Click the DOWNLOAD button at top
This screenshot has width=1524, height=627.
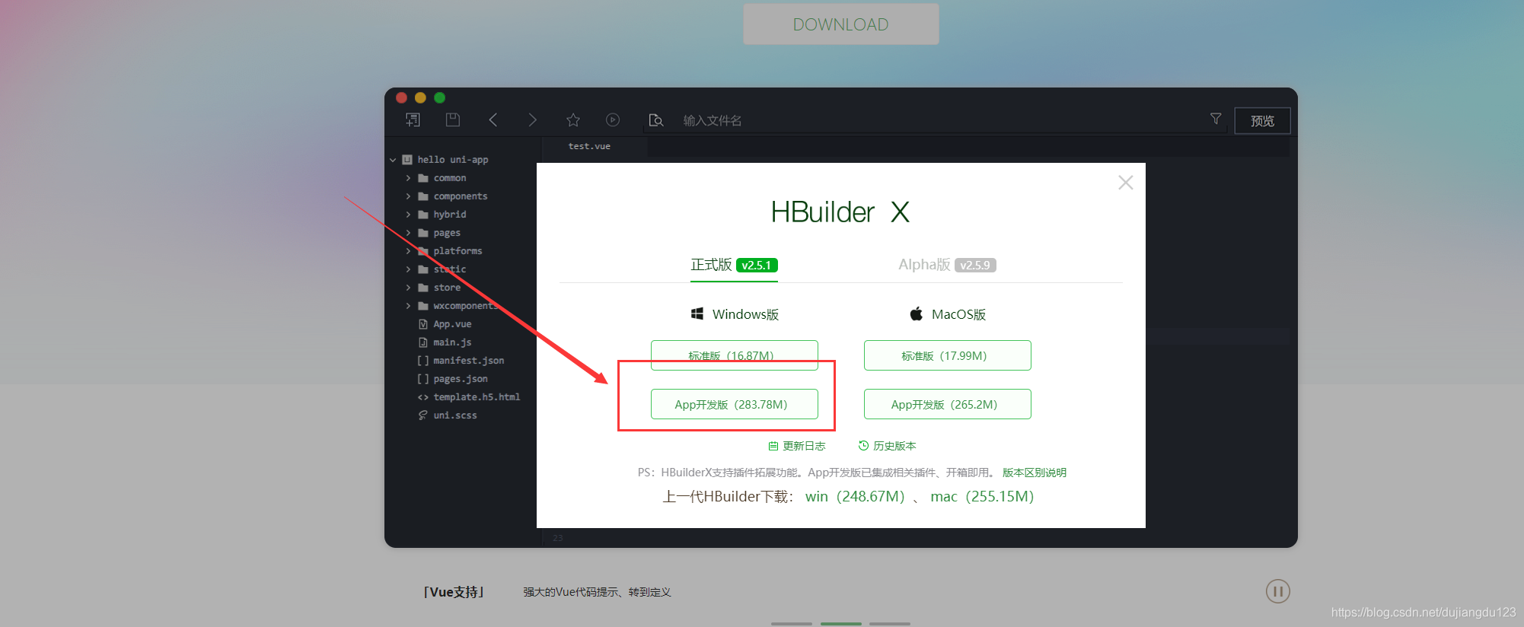(840, 24)
